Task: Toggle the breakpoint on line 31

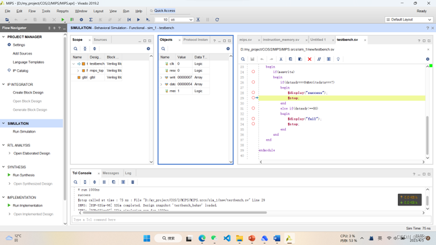Action: click(253, 108)
